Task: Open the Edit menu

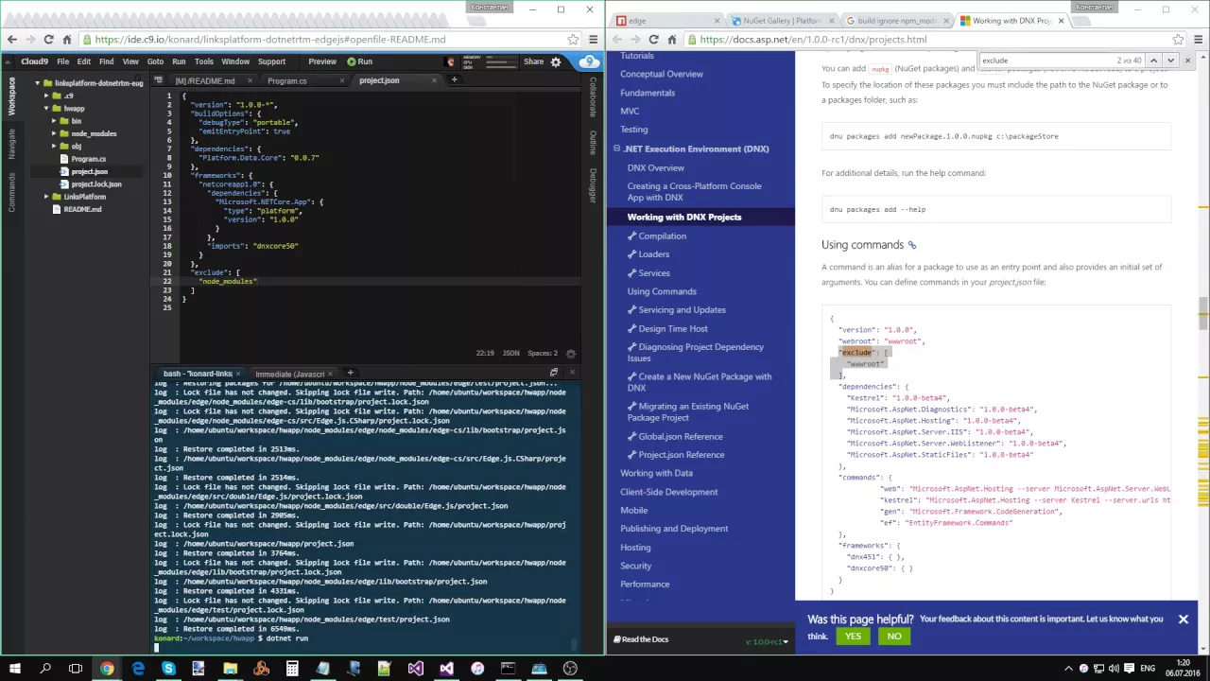Action: point(84,61)
